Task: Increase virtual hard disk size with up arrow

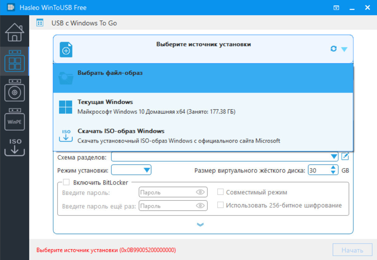Action: [333, 167]
